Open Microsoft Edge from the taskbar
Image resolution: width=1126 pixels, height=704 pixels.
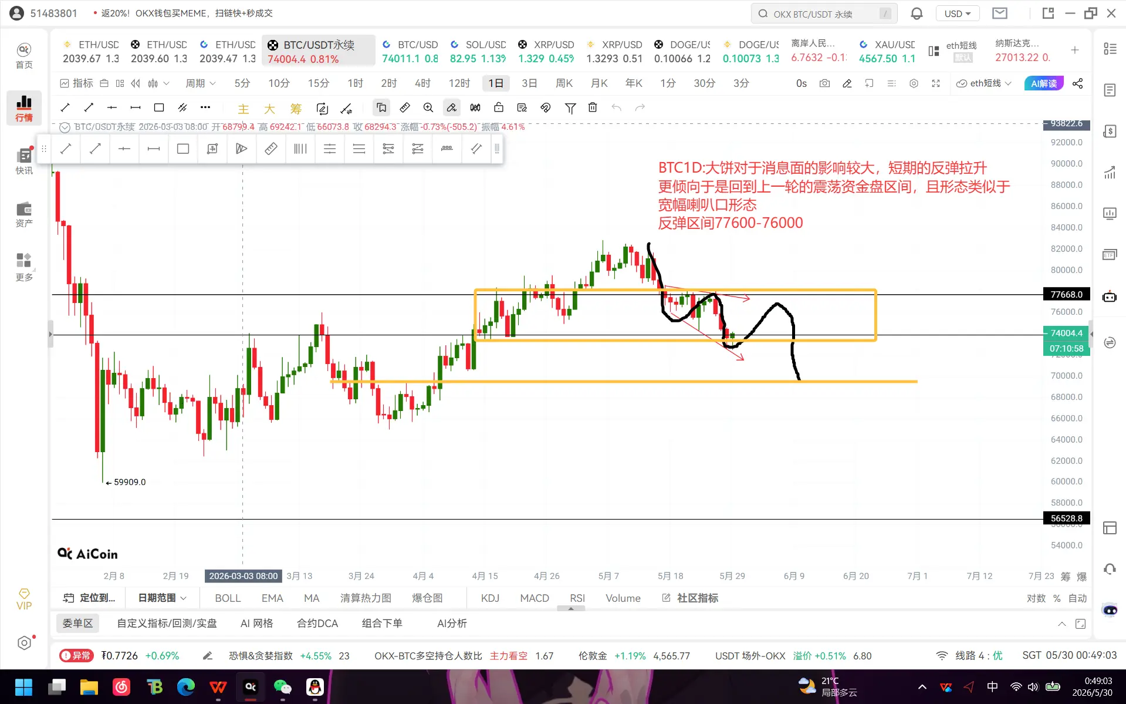tap(185, 686)
